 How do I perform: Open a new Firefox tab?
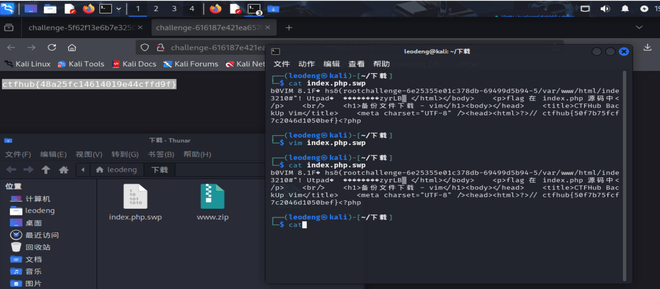(x=289, y=27)
